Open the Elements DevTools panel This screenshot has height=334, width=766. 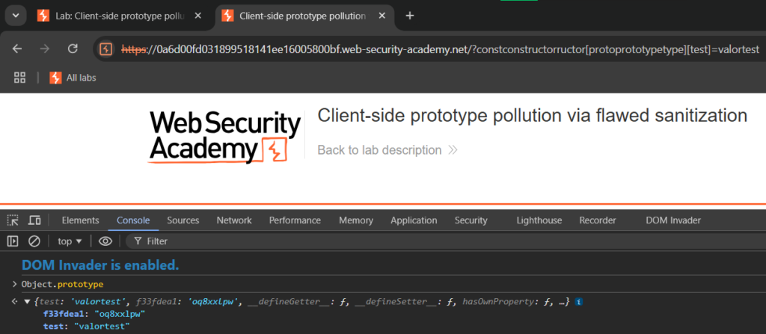[x=80, y=220]
